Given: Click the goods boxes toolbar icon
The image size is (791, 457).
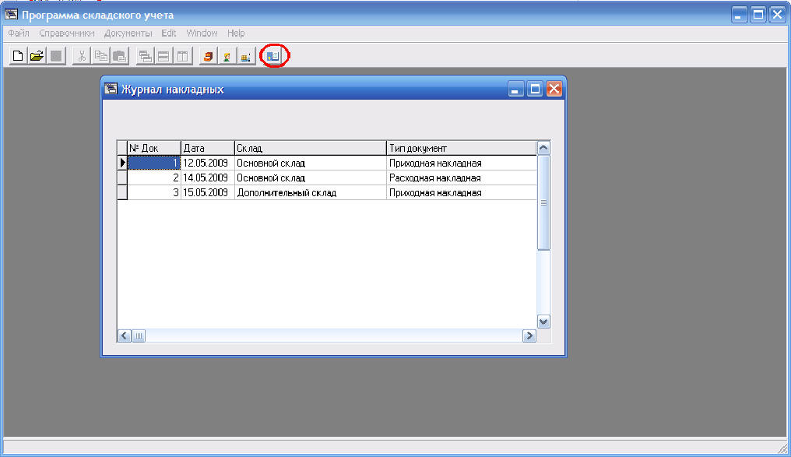Looking at the screenshot, I should pyautogui.click(x=245, y=56).
